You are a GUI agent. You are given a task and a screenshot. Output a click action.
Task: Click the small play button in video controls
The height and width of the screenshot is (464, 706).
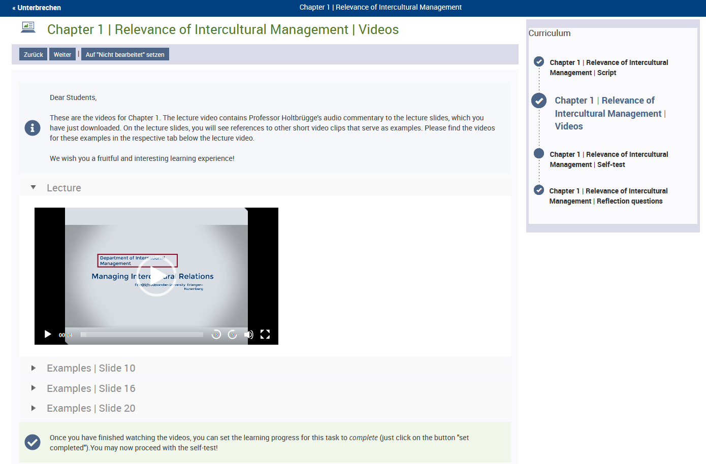point(48,334)
